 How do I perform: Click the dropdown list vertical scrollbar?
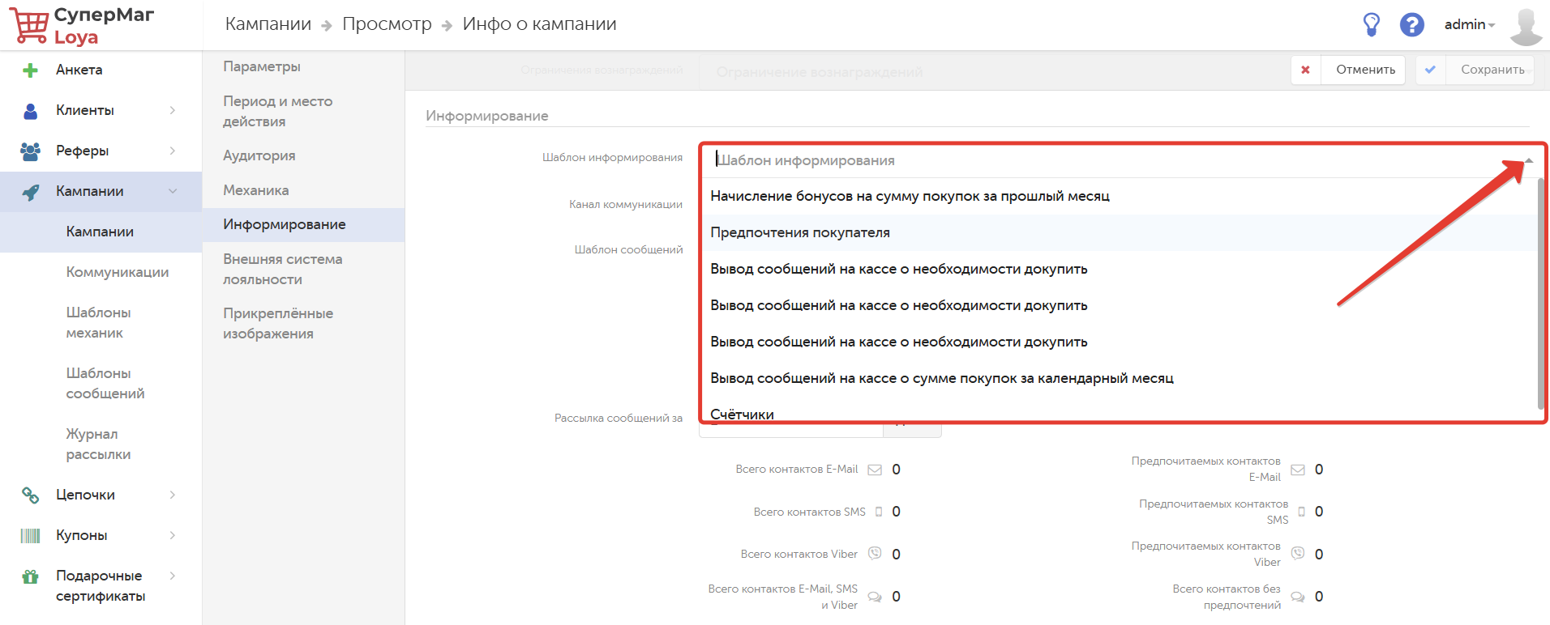point(1539,291)
